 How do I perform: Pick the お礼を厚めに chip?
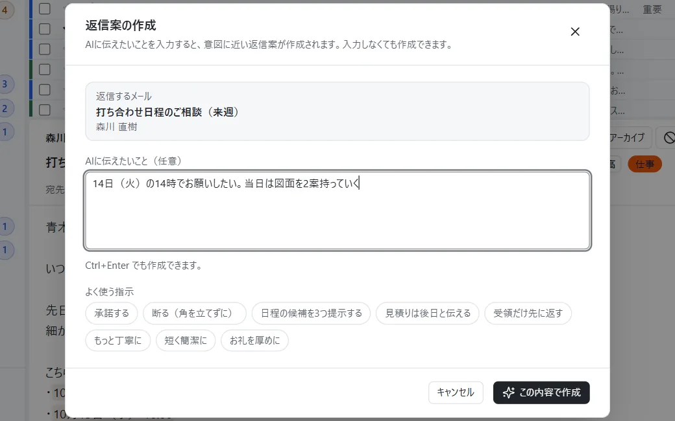pos(254,340)
